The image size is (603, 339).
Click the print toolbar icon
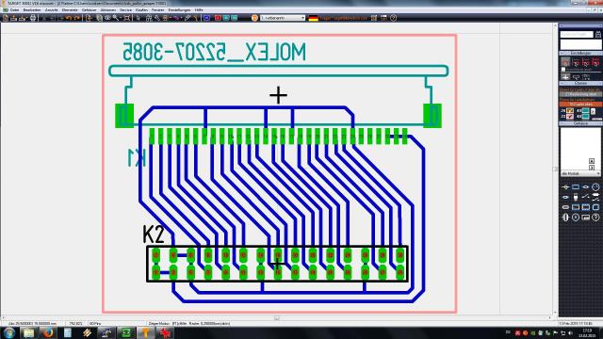(33, 18)
